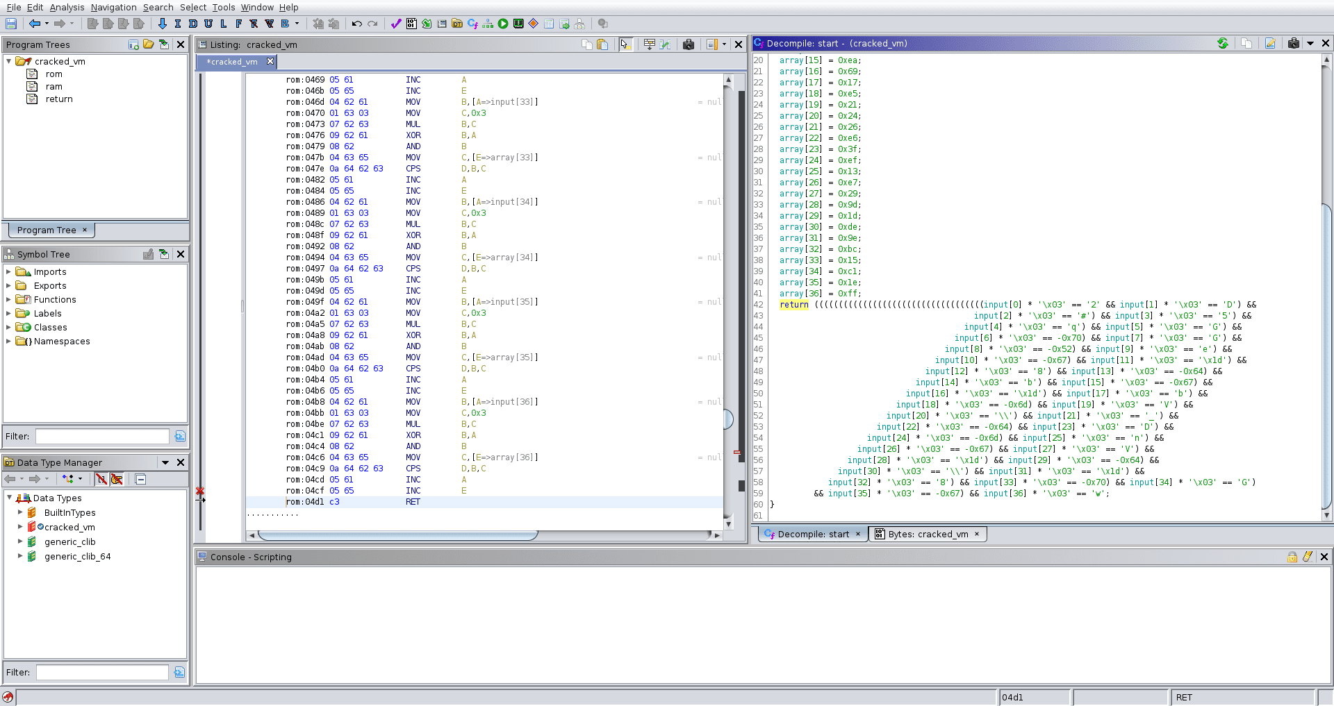
Task: Re-decompile using the green refresh icon
Action: pos(1223,43)
